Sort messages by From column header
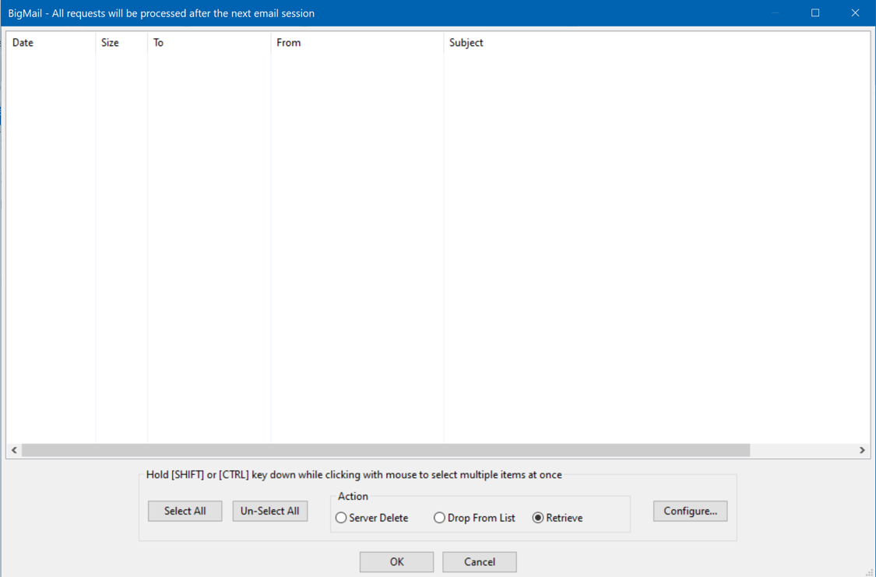The width and height of the screenshot is (876, 577). pyautogui.click(x=357, y=43)
